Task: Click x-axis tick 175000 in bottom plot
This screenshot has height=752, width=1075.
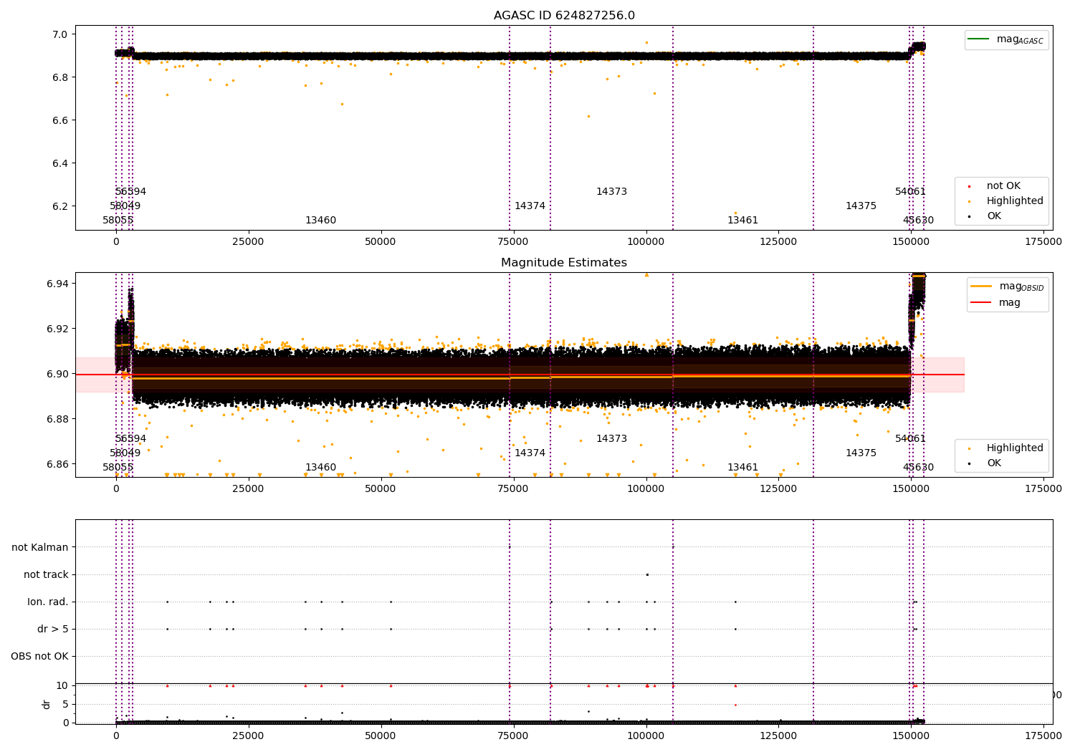Action: 1043,736
